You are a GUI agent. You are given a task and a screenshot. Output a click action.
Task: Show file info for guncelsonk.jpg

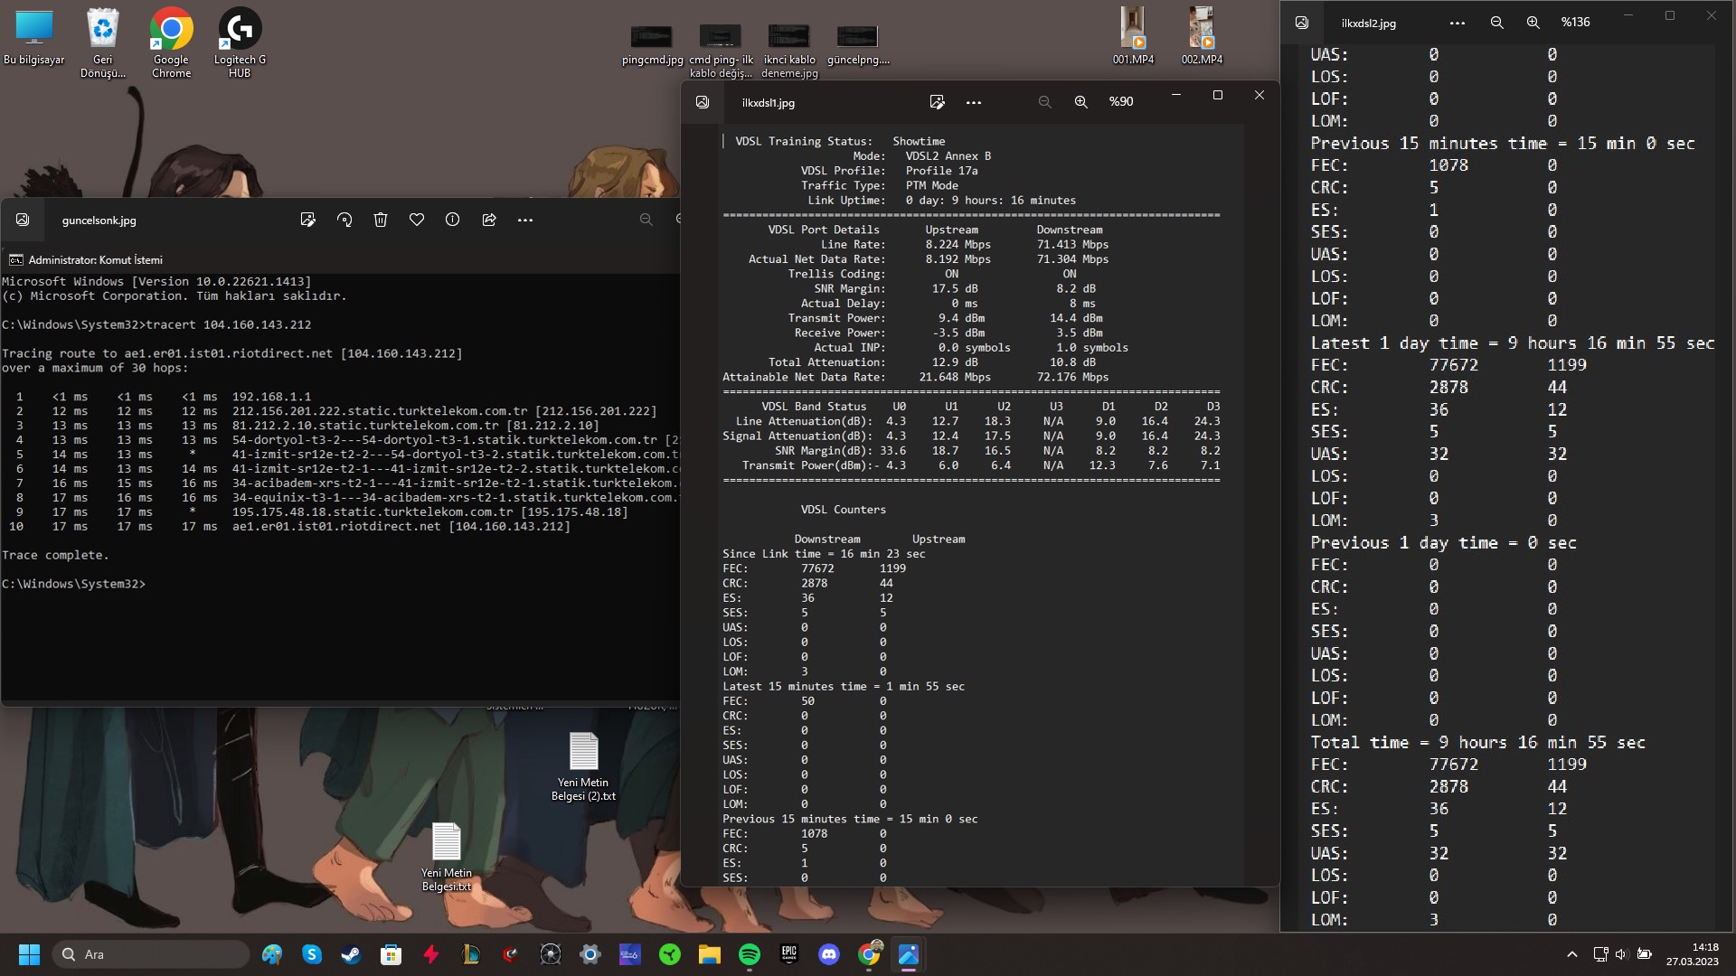pyautogui.click(x=453, y=220)
